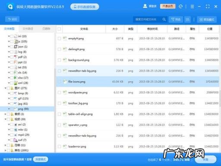
Task: Open the 筛选 filter button
Action: pyautogui.click(x=176, y=19)
